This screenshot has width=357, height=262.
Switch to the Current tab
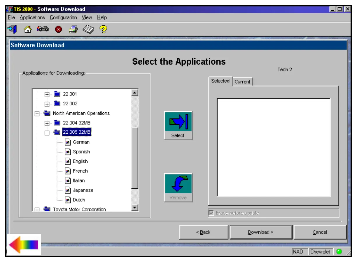click(x=242, y=82)
